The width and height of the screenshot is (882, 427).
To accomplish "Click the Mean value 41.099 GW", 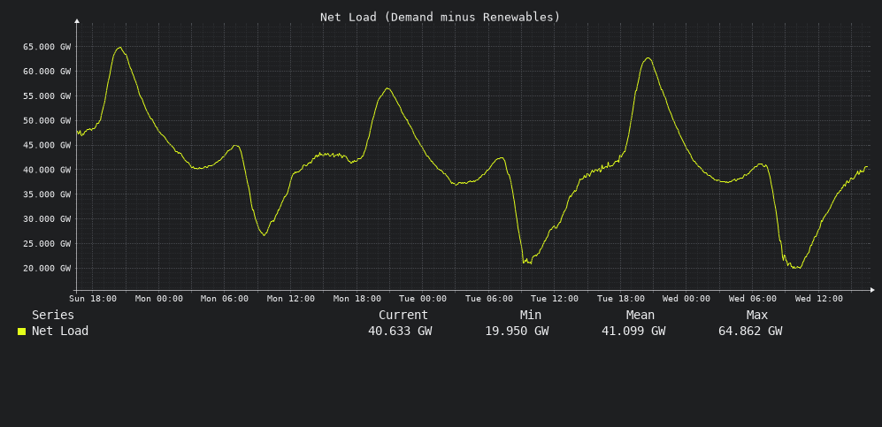I will click(633, 331).
